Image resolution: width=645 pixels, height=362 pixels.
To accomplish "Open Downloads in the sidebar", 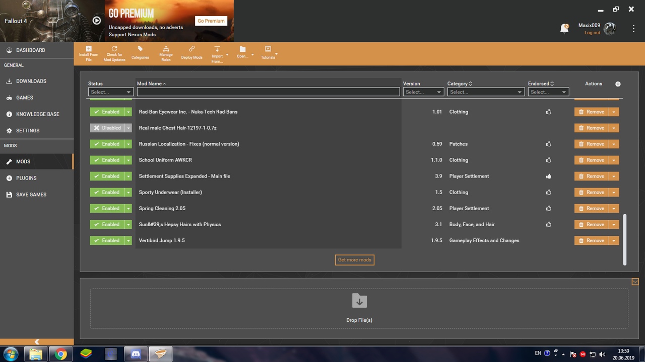I will (31, 81).
